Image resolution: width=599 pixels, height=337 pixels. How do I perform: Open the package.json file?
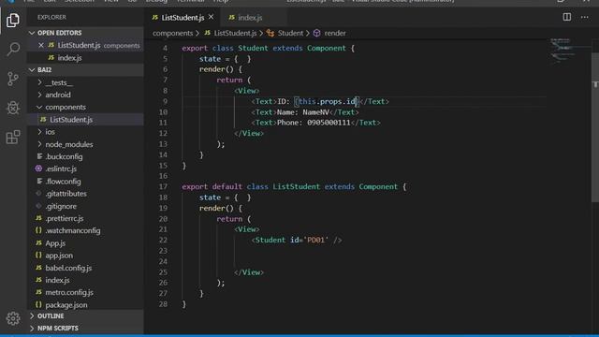pyautogui.click(x=85, y=305)
